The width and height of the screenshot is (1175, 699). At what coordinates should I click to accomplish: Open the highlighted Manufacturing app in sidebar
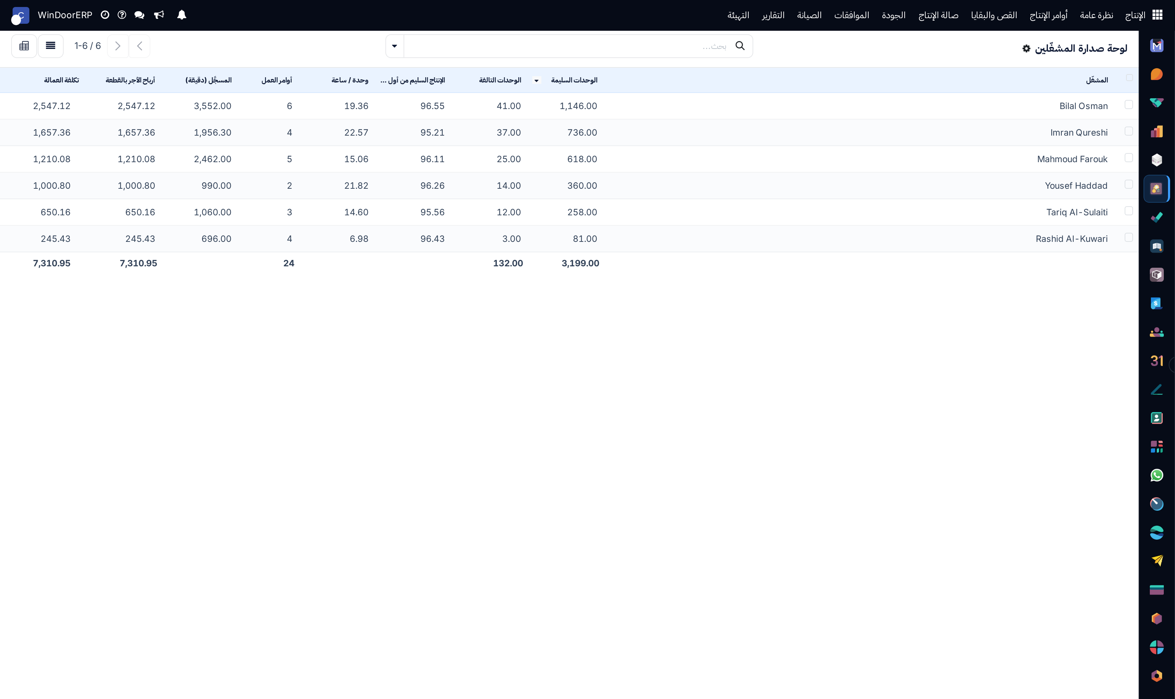click(1156, 189)
